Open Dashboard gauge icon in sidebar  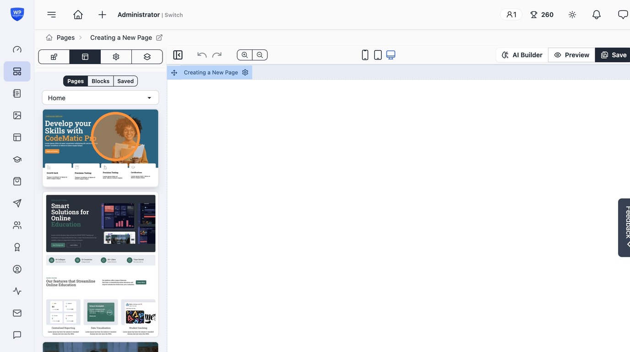point(17,49)
